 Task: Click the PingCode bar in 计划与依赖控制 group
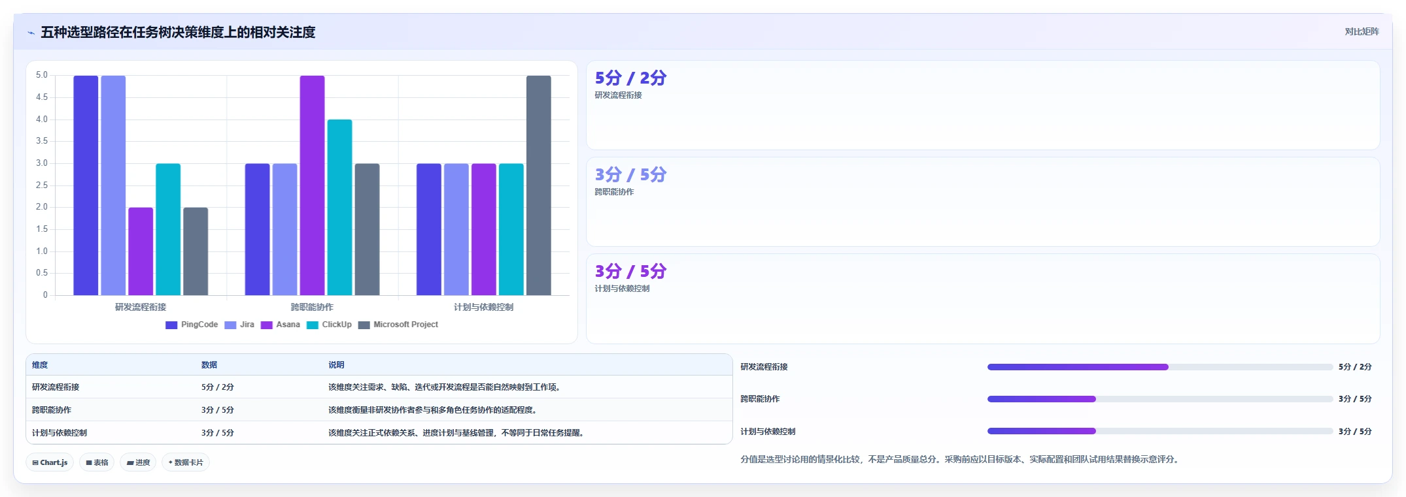pyautogui.click(x=428, y=229)
